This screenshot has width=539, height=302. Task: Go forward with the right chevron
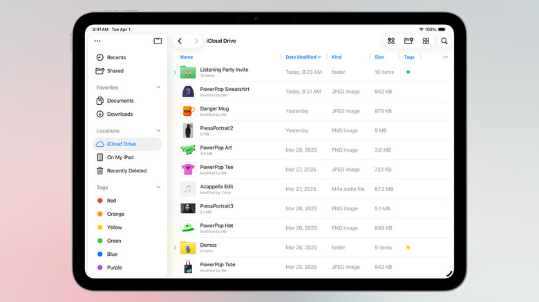196,41
